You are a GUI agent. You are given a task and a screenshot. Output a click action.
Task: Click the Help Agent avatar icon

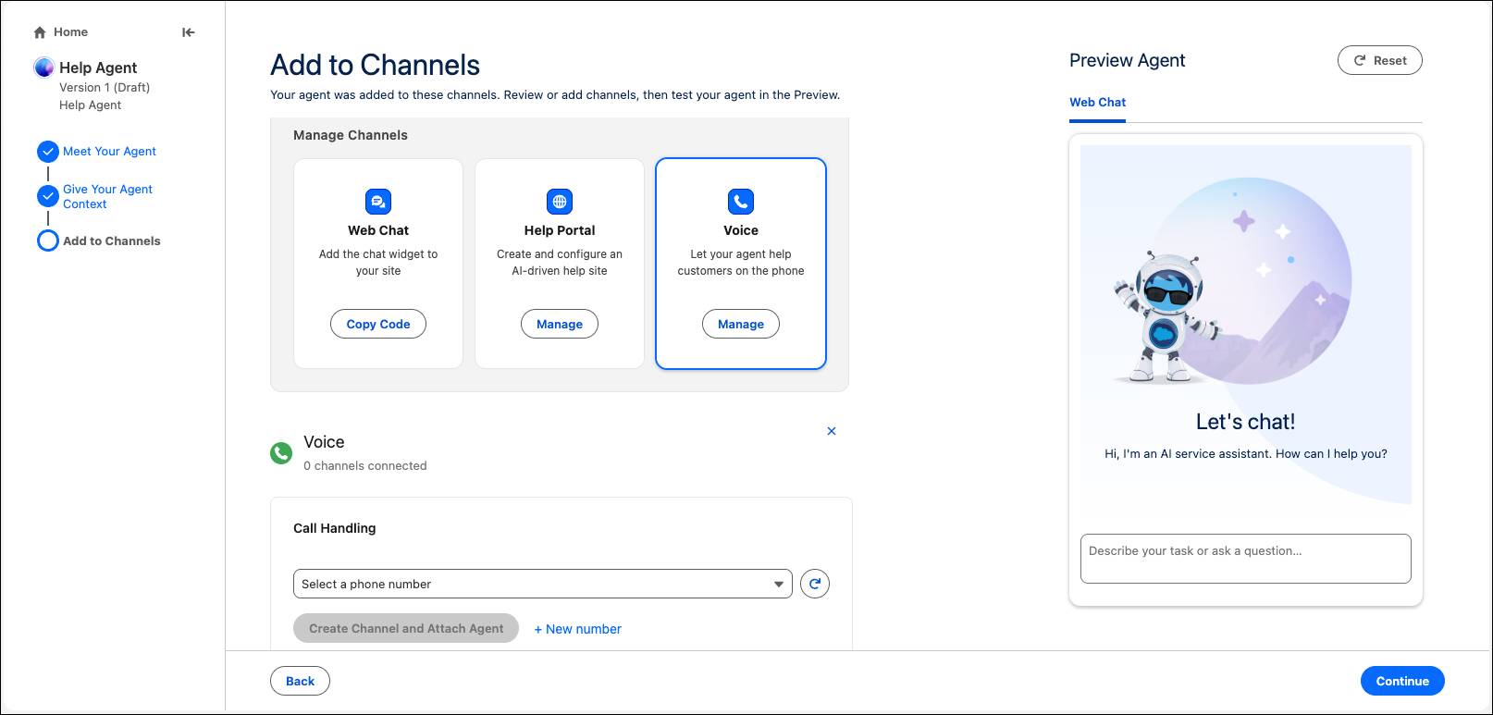pyautogui.click(x=43, y=68)
